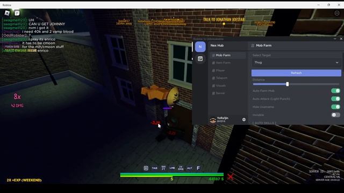Click the SERVER ID text
Viewport: 344px width, 193px height.
pos(324,172)
